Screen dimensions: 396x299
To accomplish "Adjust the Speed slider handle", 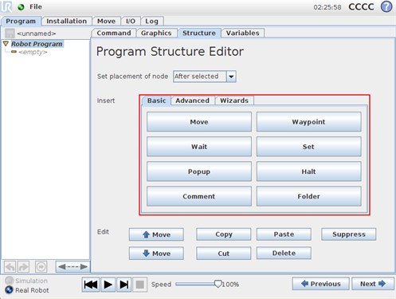I will [218, 284].
